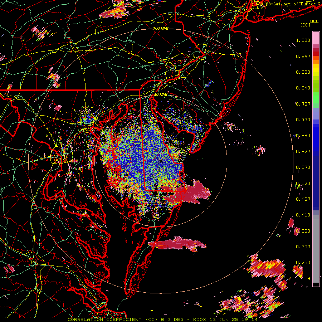Click the gray lower segment of color bar
The width and height of the screenshot is (322, 322).
[x=316, y=249]
